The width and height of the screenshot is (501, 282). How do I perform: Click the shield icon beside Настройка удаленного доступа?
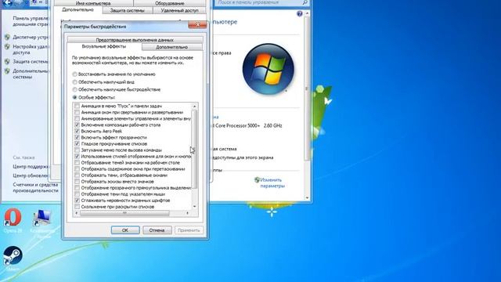point(7,47)
